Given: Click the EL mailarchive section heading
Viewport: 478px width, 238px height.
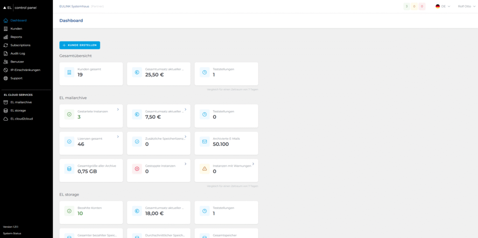Looking at the screenshot, I should [x=73, y=98].
